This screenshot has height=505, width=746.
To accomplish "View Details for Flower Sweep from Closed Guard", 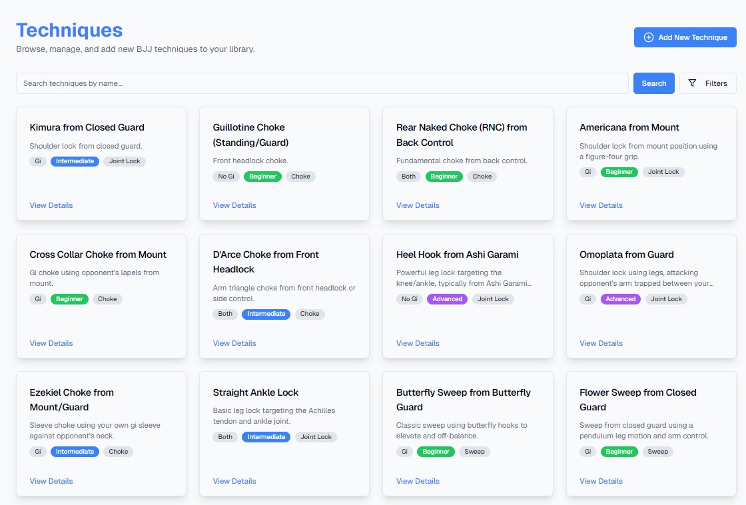I will coord(601,481).
